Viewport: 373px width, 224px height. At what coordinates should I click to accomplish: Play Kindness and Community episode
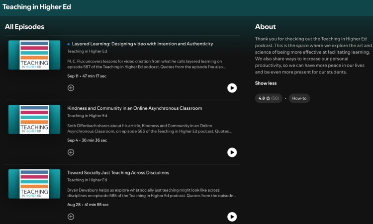[232, 152]
